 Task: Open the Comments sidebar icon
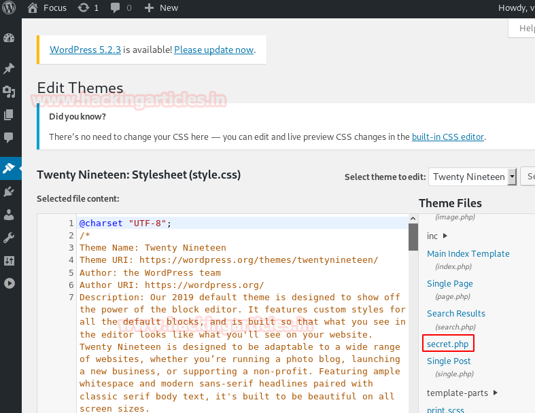pyautogui.click(x=9, y=137)
